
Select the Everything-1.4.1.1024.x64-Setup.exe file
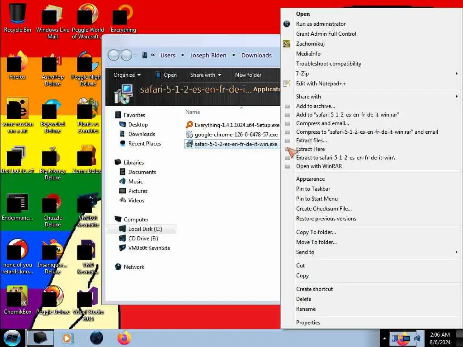point(232,125)
